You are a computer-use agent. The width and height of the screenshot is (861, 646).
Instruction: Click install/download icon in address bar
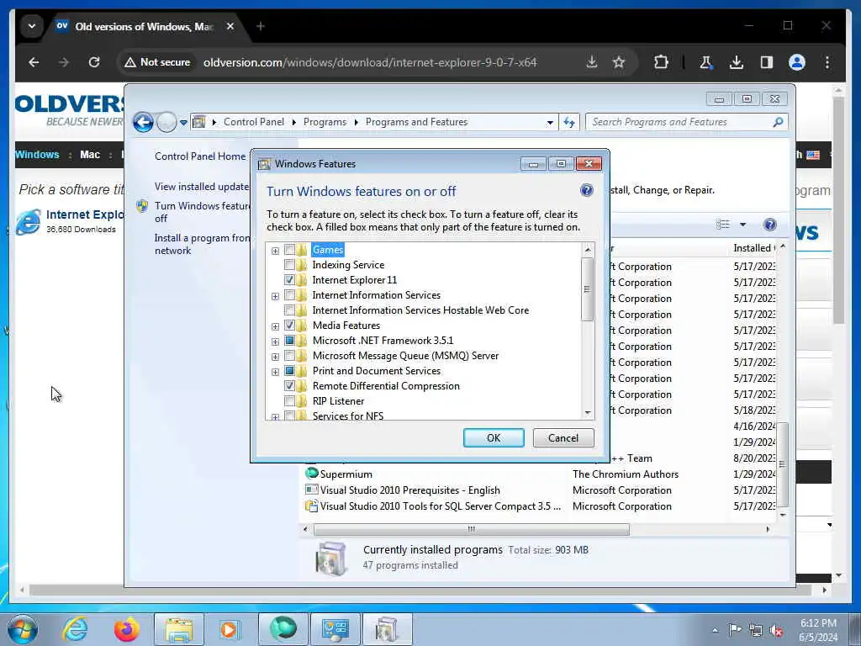(x=591, y=62)
